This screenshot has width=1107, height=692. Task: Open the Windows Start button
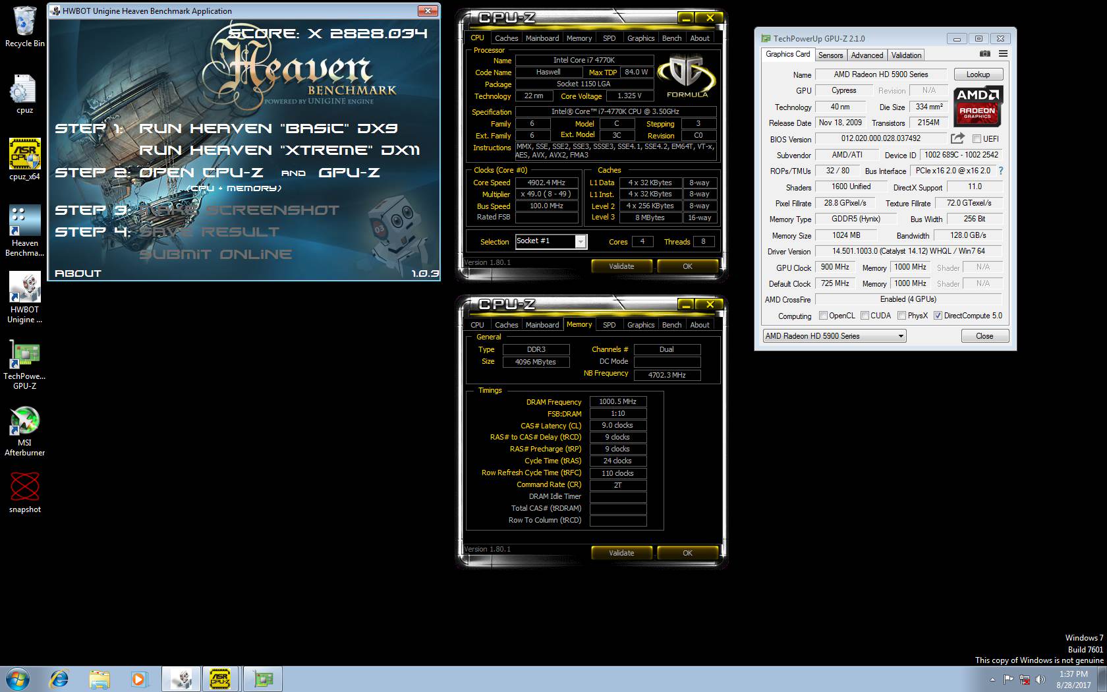coord(18,679)
